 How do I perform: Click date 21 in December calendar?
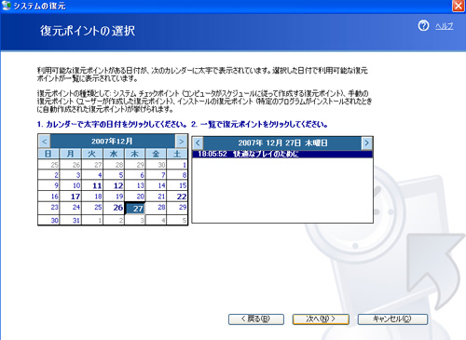click(x=156, y=197)
